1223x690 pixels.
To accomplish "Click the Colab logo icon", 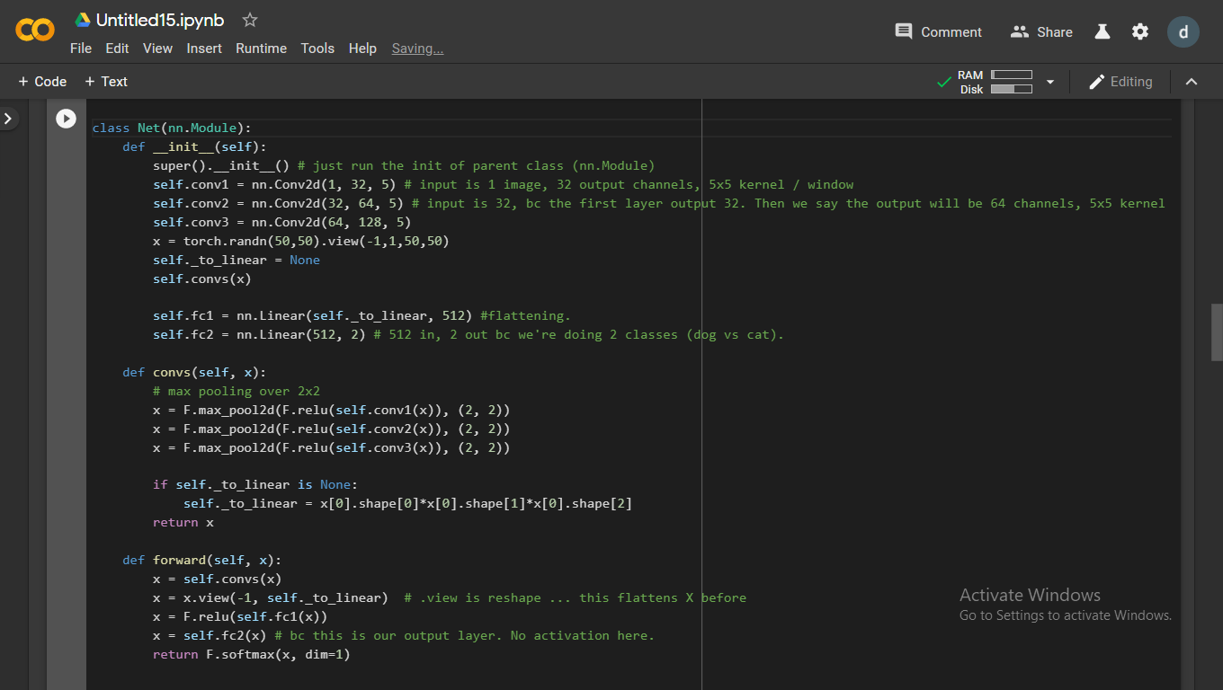I will point(35,31).
